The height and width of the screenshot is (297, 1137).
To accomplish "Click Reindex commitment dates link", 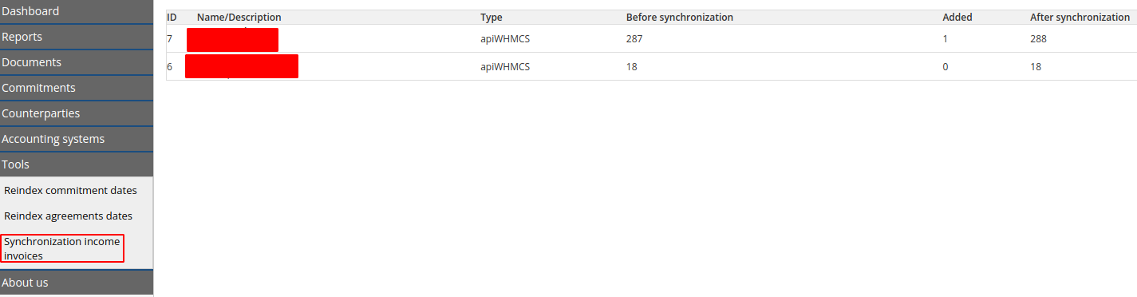I will tap(70, 191).
